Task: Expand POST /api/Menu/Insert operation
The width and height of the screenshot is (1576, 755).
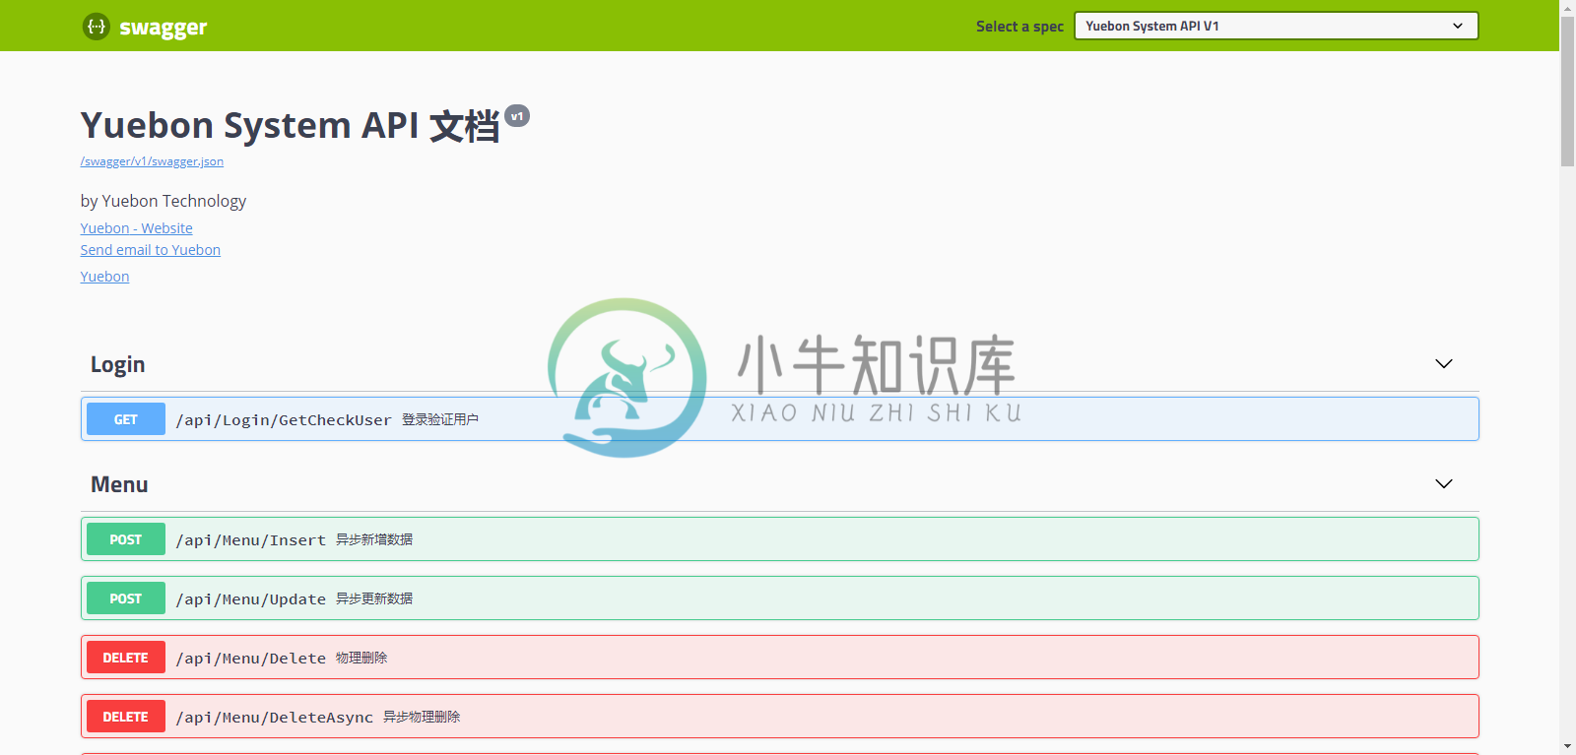Action: tap(779, 539)
